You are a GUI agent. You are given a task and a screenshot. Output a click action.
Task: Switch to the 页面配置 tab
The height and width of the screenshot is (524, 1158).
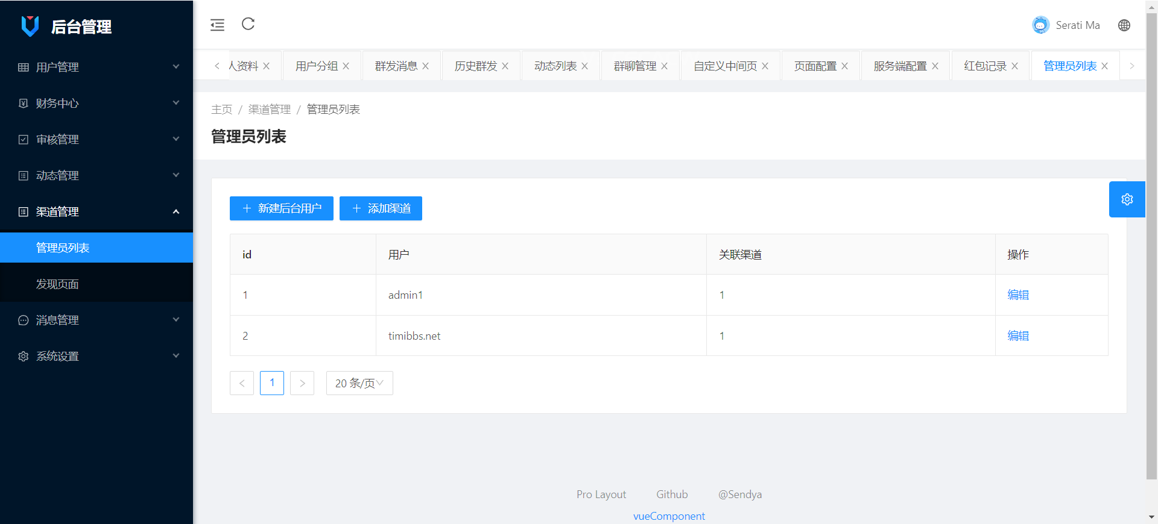coord(815,66)
